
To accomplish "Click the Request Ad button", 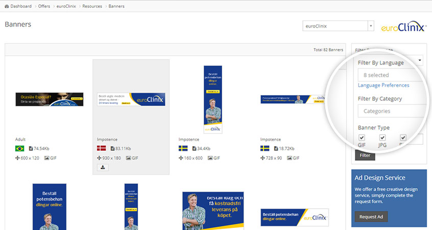I will click(x=371, y=217).
